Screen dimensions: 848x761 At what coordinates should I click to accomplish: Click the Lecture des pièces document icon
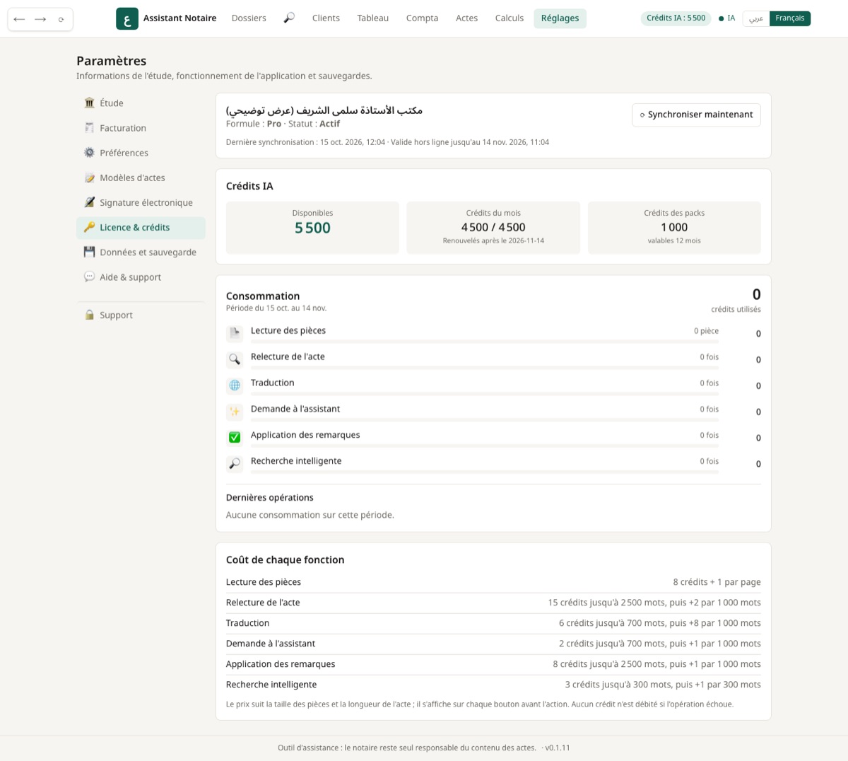click(235, 333)
